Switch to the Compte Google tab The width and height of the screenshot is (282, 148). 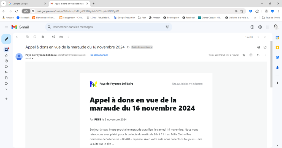27,4
